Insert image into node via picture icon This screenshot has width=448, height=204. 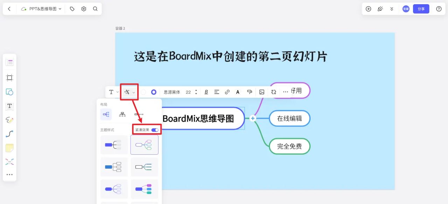[x=262, y=92]
